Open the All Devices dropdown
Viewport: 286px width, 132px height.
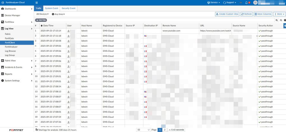tap(42, 14)
